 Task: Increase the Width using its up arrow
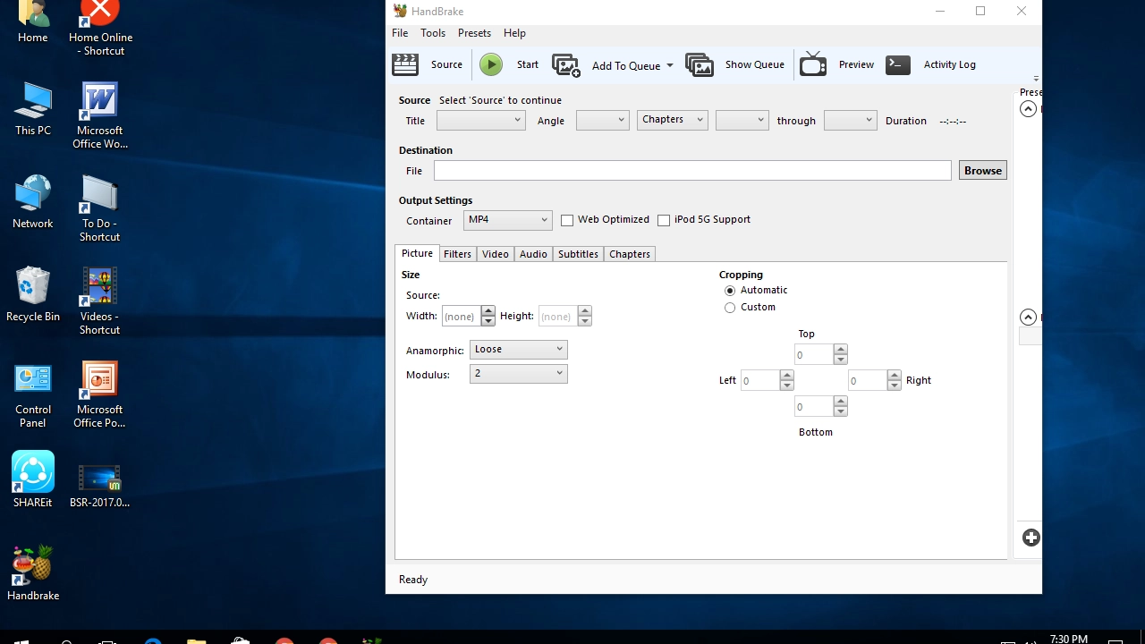coord(488,311)
